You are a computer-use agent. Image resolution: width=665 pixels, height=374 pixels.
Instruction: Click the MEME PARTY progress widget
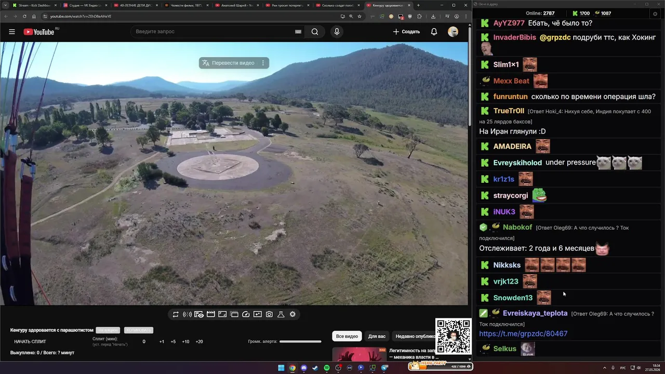click(440, 366)
